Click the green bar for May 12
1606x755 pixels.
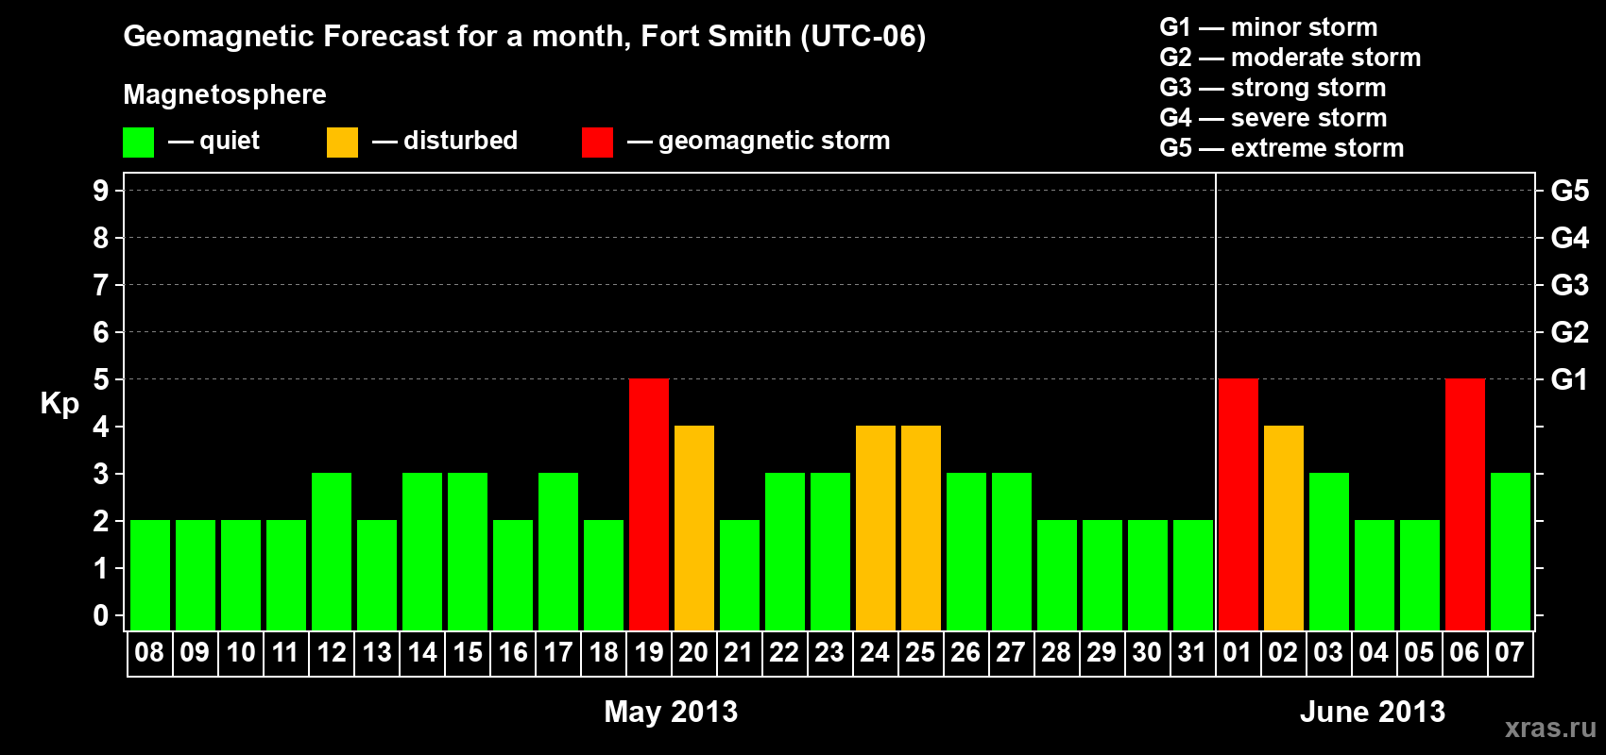point(332,551)
